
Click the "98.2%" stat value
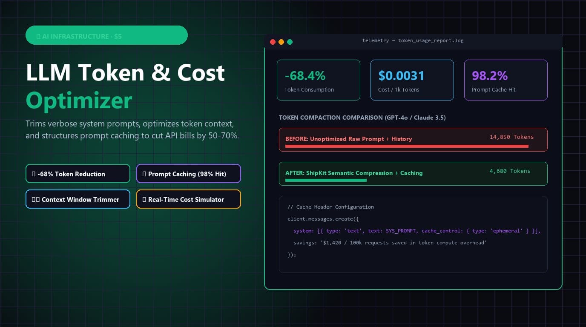click(x=490, y=76)
